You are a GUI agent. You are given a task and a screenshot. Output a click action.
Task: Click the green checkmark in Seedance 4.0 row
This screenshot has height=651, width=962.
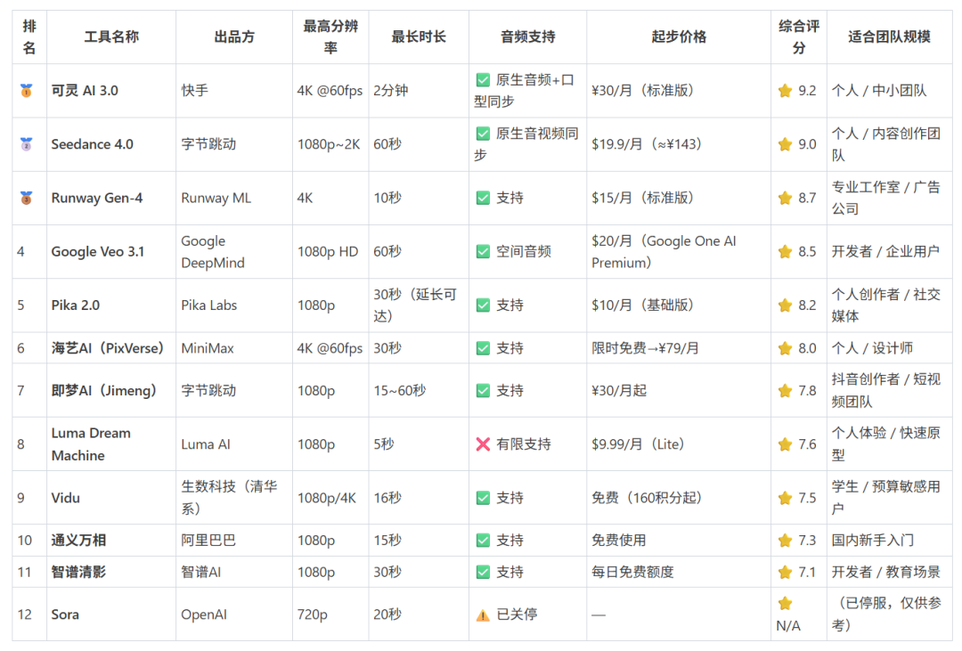(483, 134)
